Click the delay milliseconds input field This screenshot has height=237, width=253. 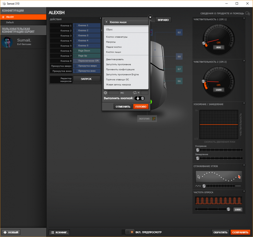(114, 93)
